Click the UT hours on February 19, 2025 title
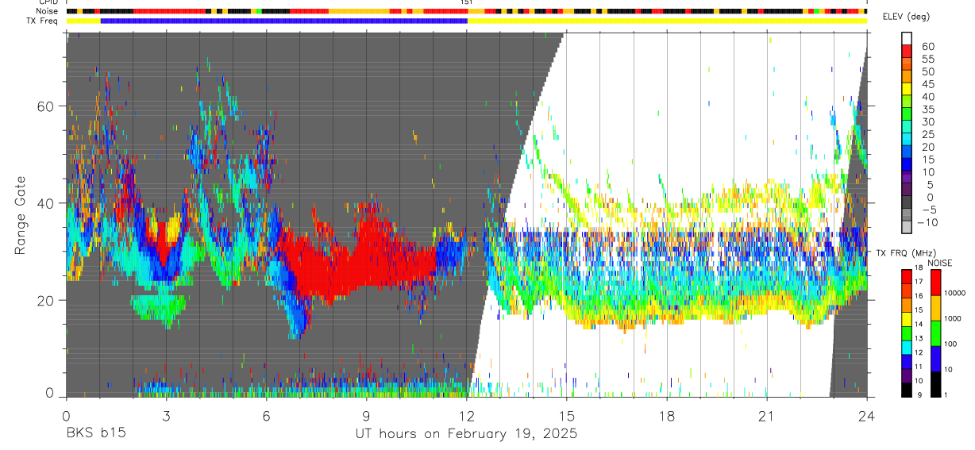The width and height of the screenshot is (975, 450). coord(466,434)
